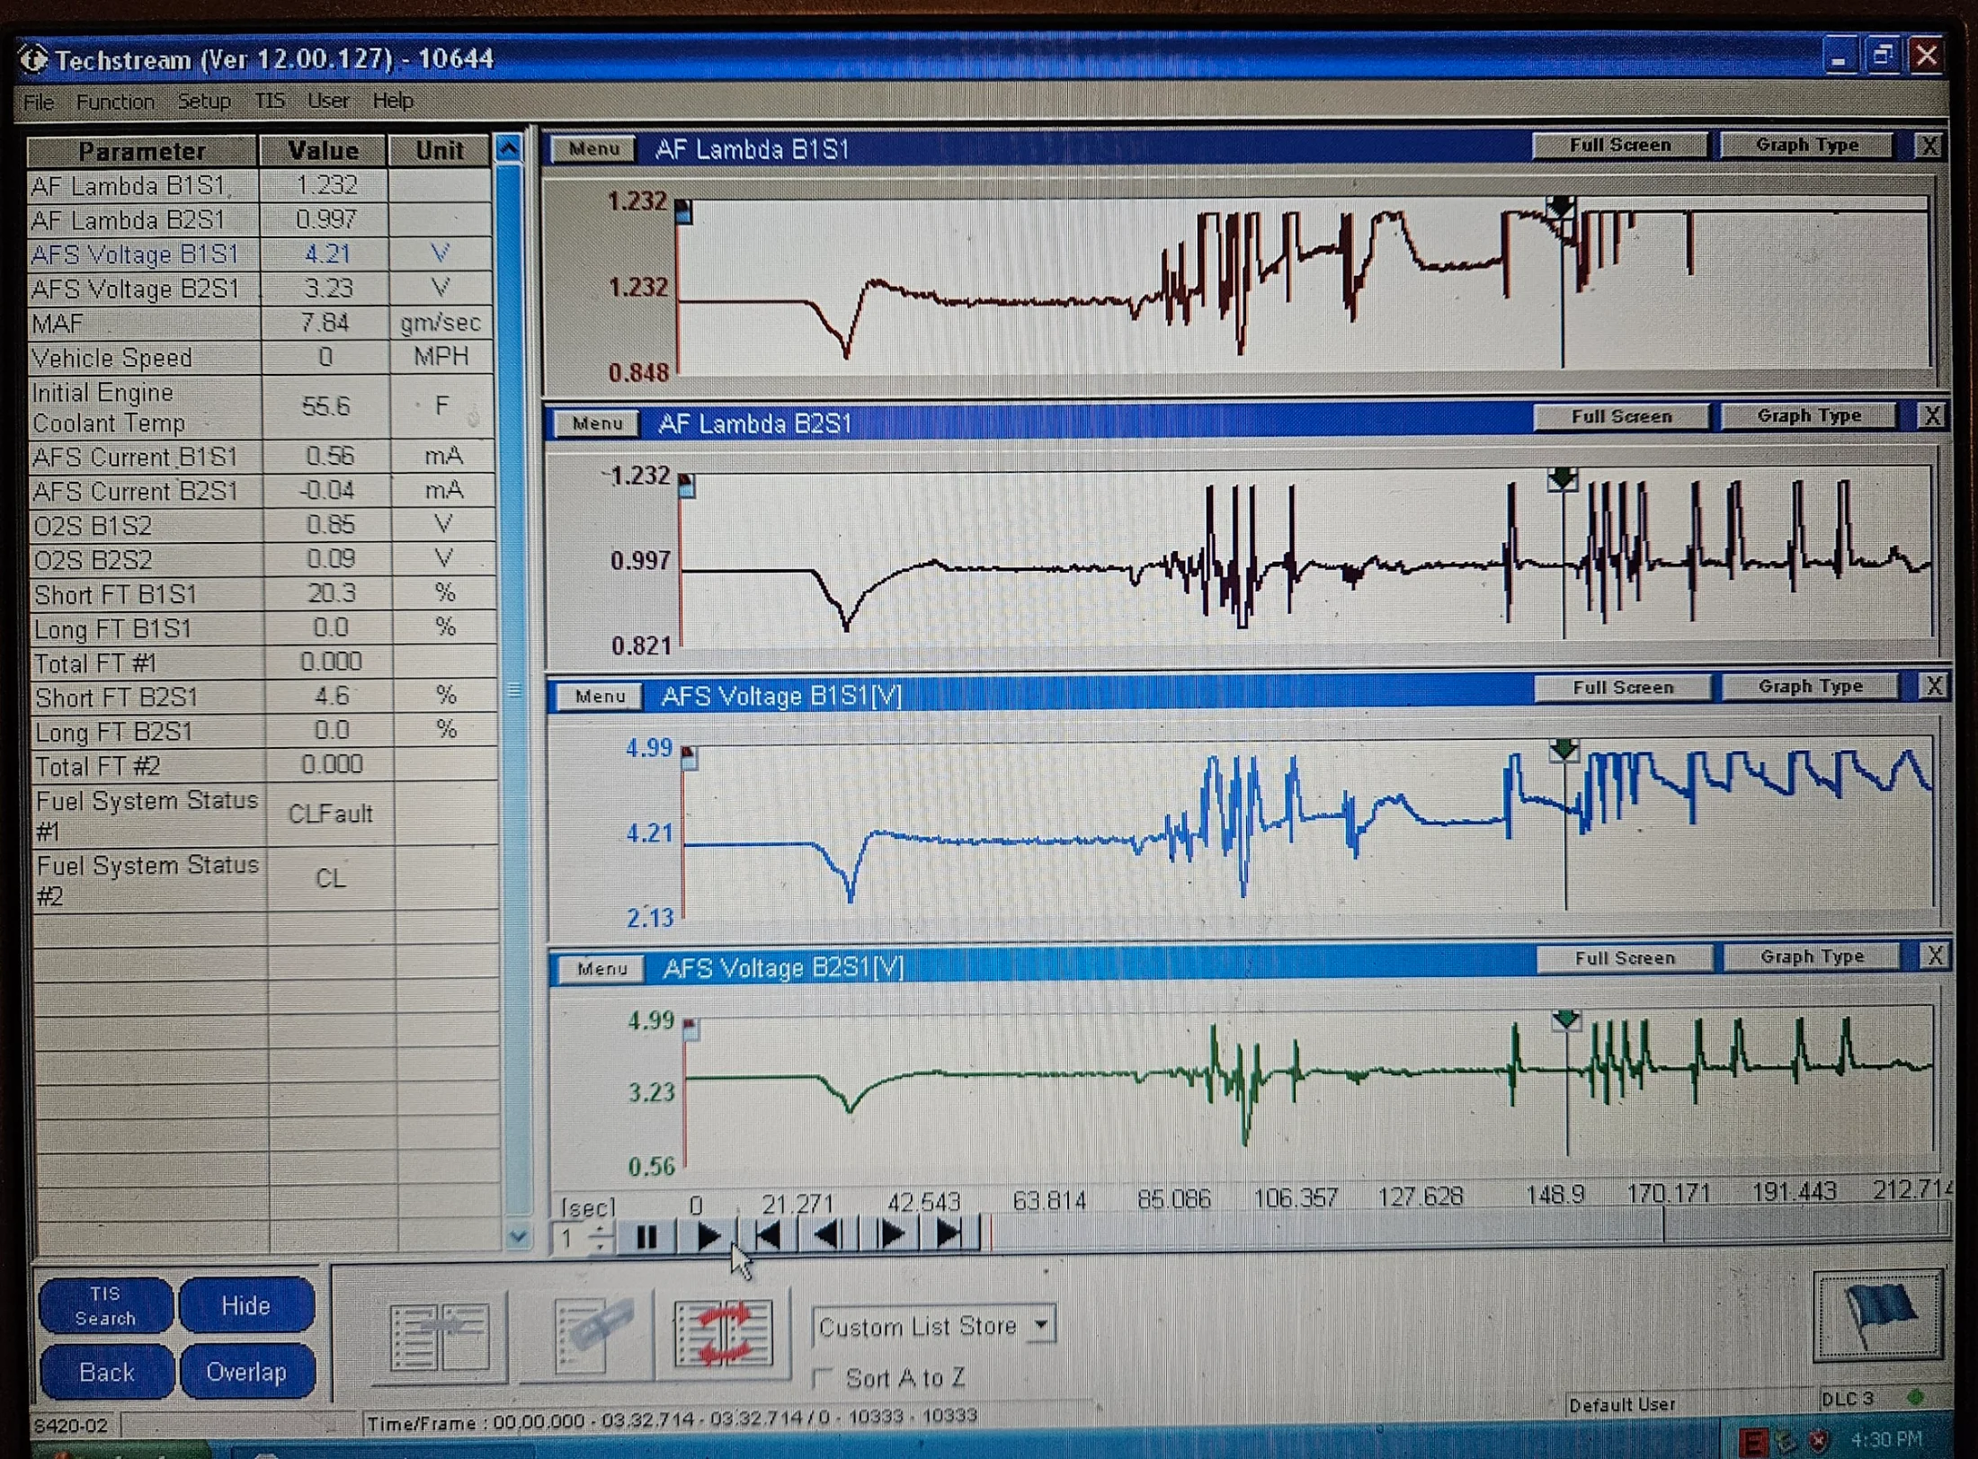Viewport: 1978px width, 1459px height.
Task: Click the blue flag snapshot icon
Action: point(1878,1316)
